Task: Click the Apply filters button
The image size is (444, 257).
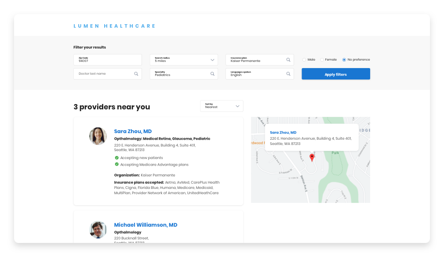Action: (x=336, y=74)
